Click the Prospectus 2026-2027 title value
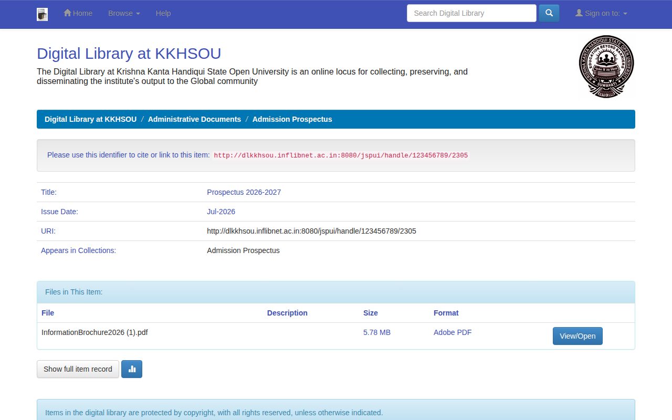 [x=244, y=192]
